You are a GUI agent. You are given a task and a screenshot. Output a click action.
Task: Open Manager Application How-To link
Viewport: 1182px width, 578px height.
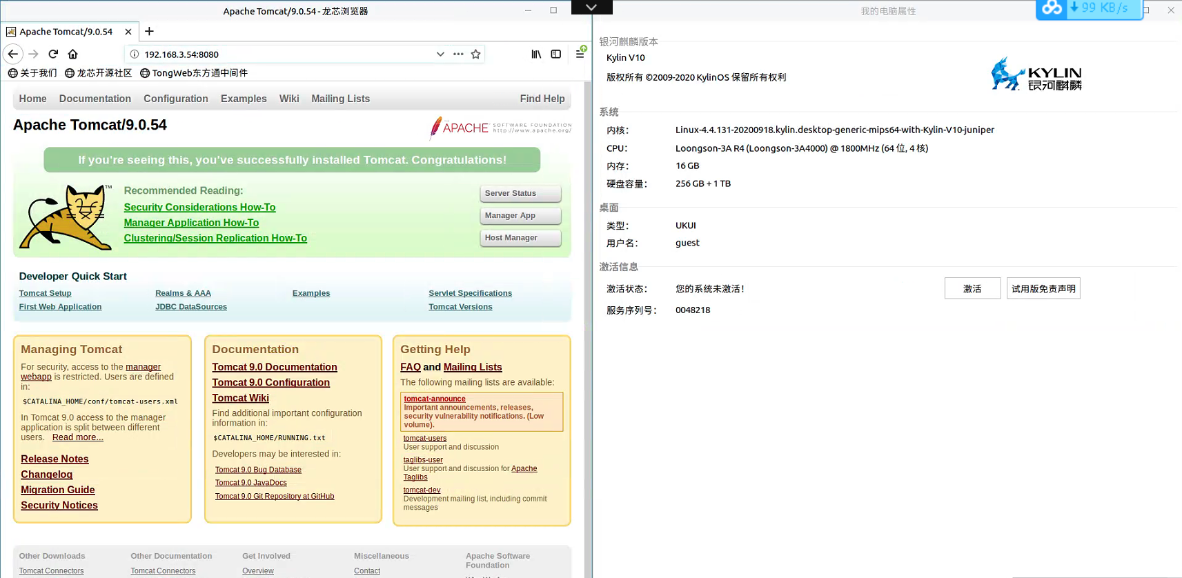[x=191, y=223]
